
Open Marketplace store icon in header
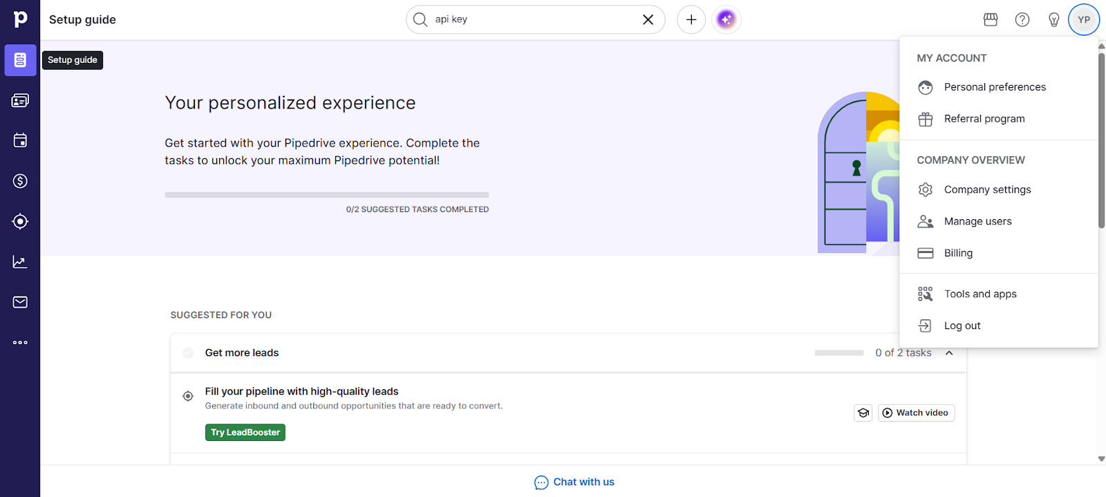(x=991, y=19)
